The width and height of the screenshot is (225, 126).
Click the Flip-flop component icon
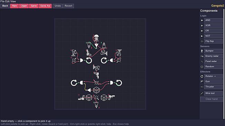click(202, 41)
